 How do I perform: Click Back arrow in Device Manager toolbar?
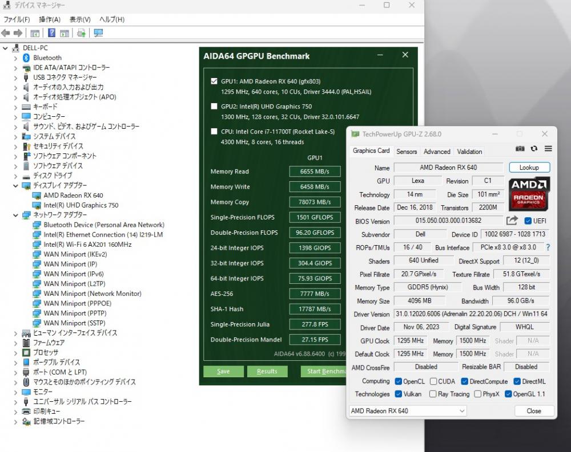[6, 33]
